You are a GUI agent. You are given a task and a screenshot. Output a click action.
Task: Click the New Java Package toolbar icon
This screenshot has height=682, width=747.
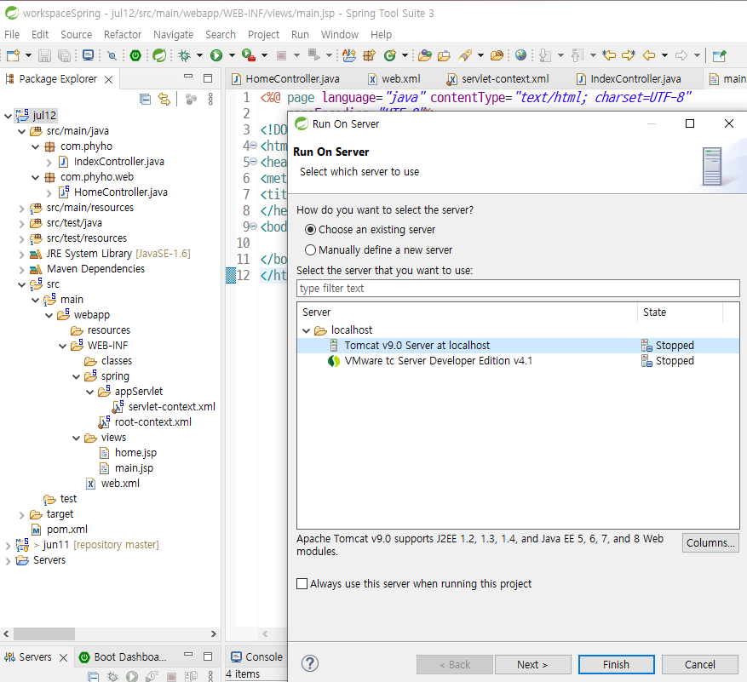point(369,55)
